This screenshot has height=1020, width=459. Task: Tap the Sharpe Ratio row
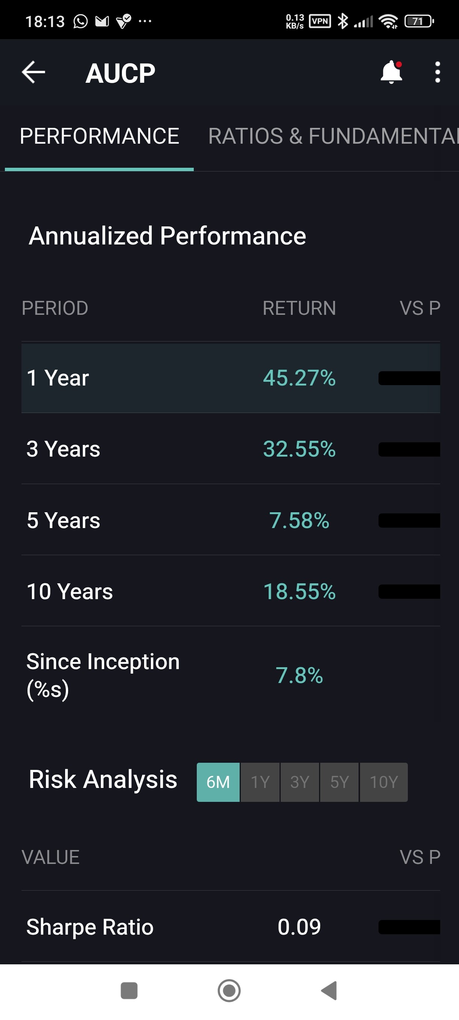click(231, 927)
